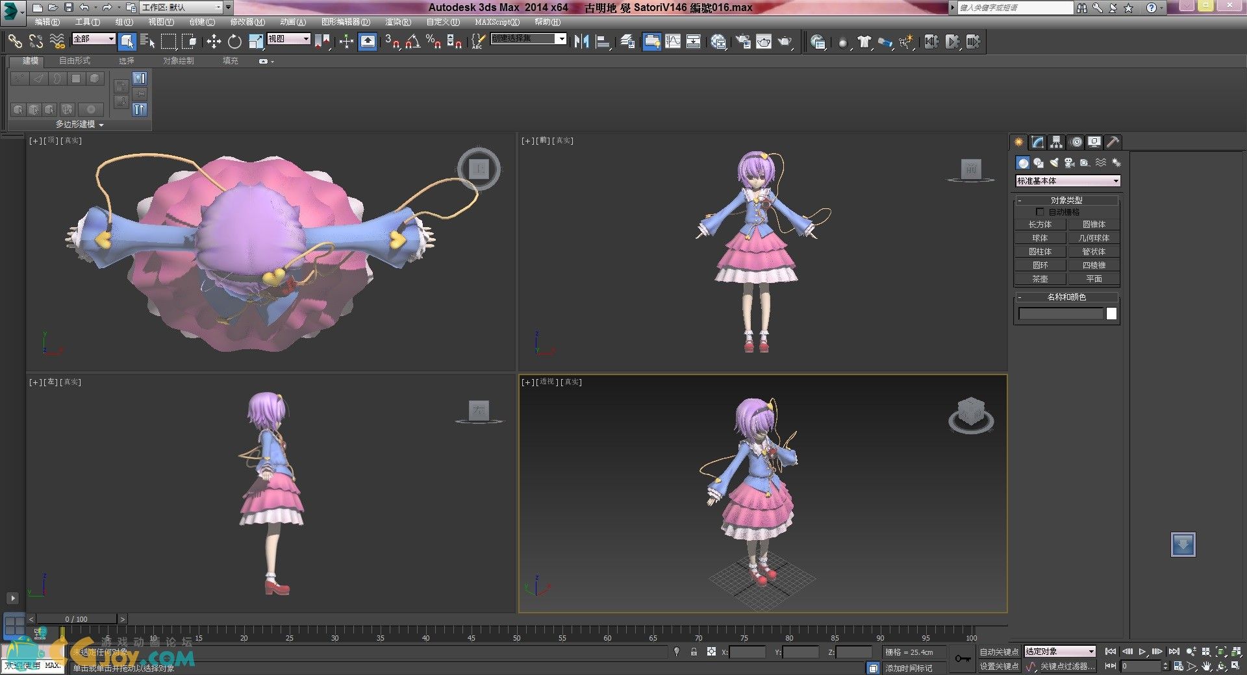Toggle Spinner Snap

click(454, 42)
